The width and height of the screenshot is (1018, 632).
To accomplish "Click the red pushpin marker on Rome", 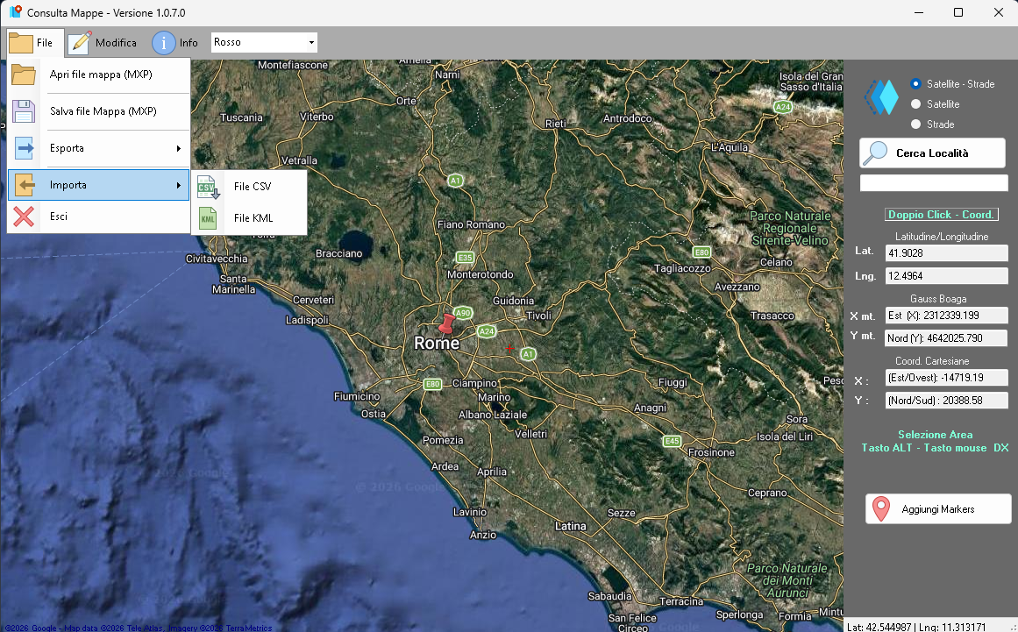I will 446,323.
